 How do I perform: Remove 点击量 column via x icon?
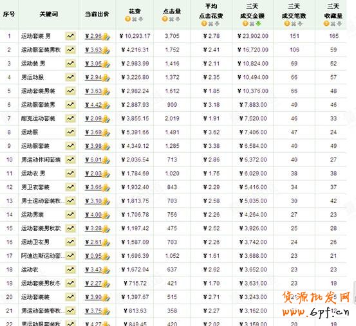click(x=172, y=19)
